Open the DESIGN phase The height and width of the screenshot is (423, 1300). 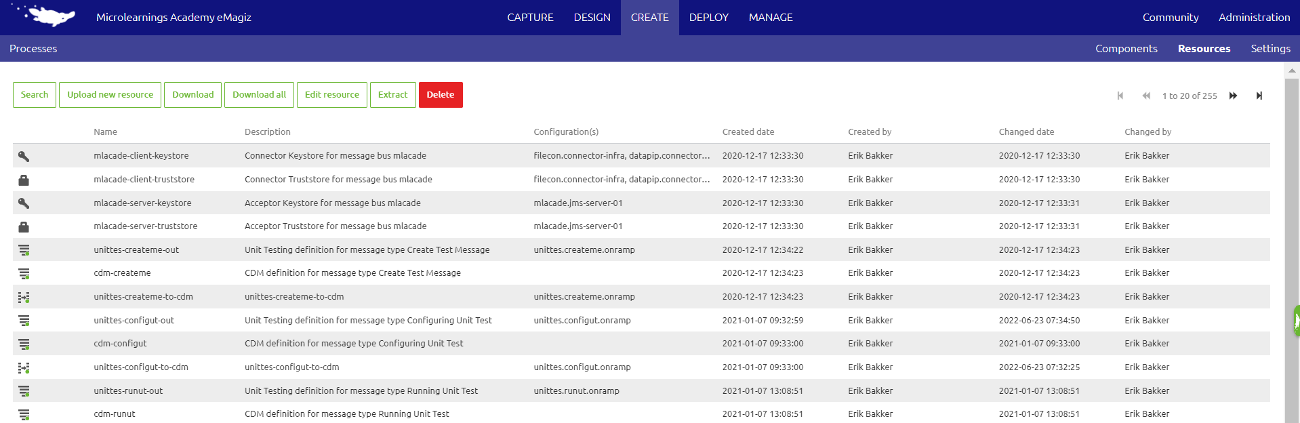click(592, 18)
